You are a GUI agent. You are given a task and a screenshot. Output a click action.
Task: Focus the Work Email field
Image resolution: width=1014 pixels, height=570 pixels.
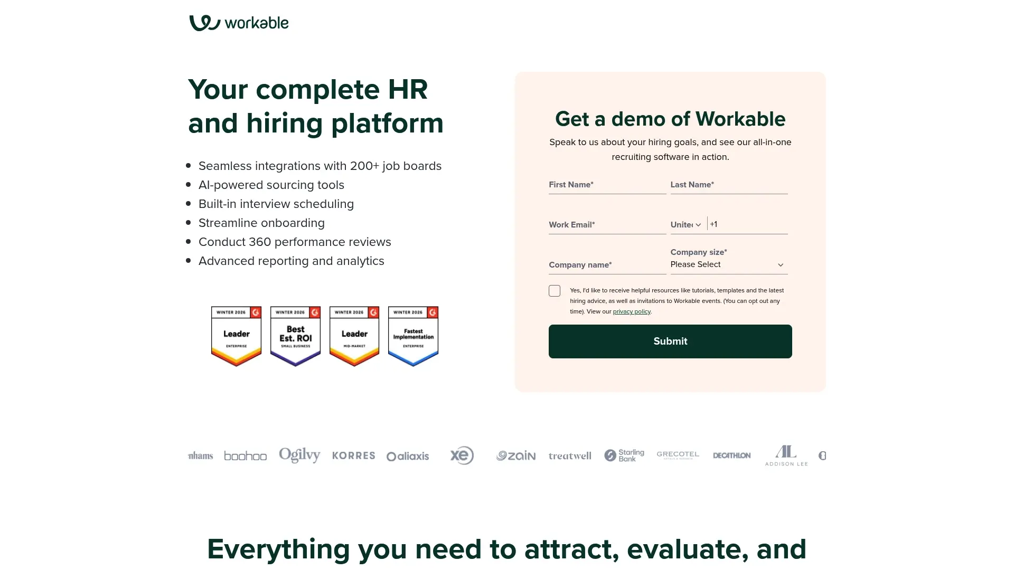click(x=607, y=225)
